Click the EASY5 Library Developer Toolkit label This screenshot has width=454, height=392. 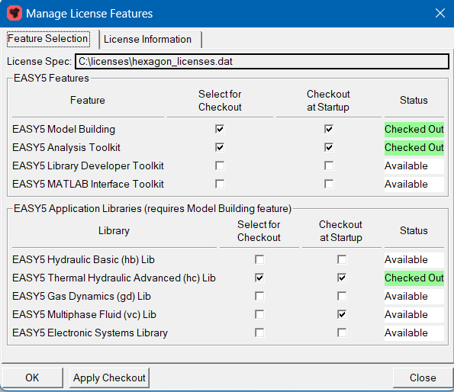[x=88, y=165]
